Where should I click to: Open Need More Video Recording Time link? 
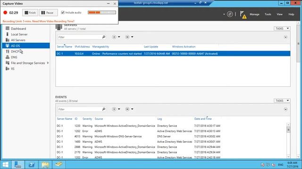(x=53, y=21)
